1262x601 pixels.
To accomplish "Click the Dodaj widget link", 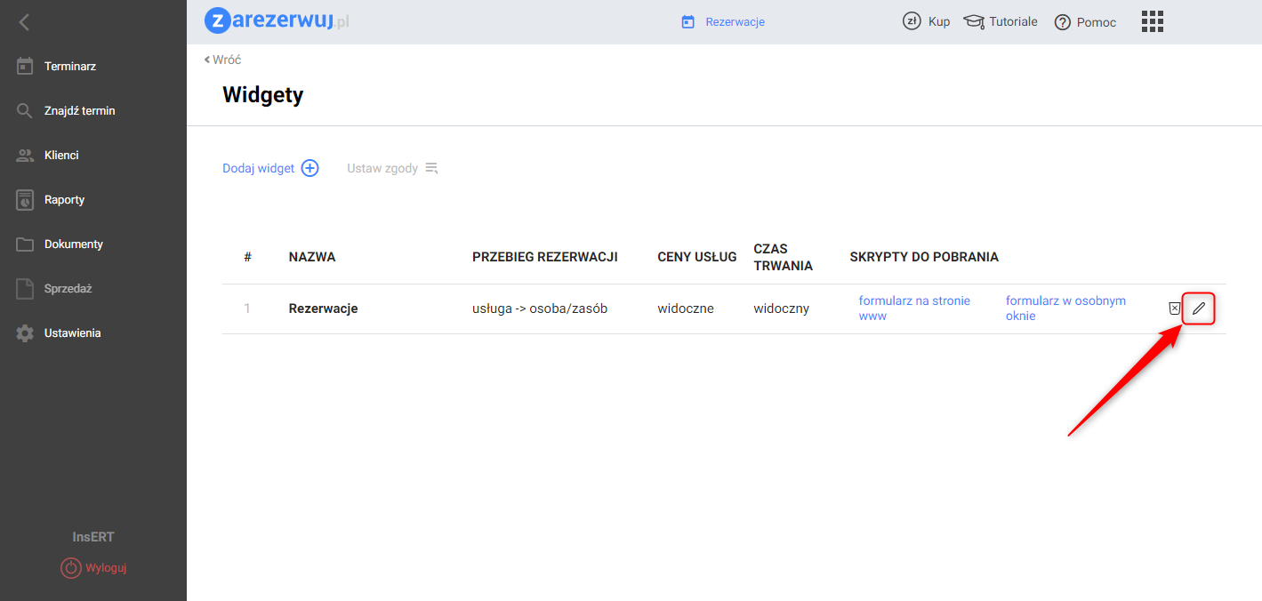I will tap(258, 168).
